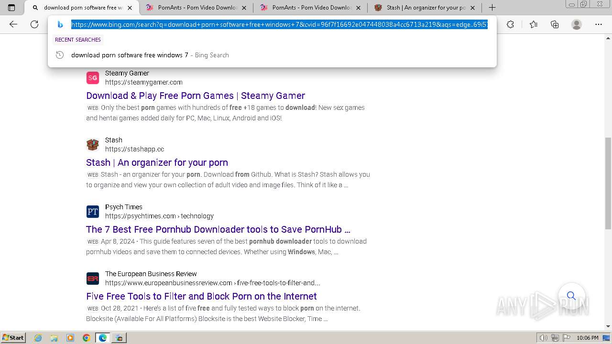The image size is (612, 344).
Task: Click The European Business Review site name
Action: click(x=151, y=274)
